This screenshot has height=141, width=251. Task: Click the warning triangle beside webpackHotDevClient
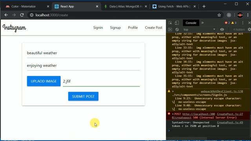pyautogui.click(x=169, y=91)
